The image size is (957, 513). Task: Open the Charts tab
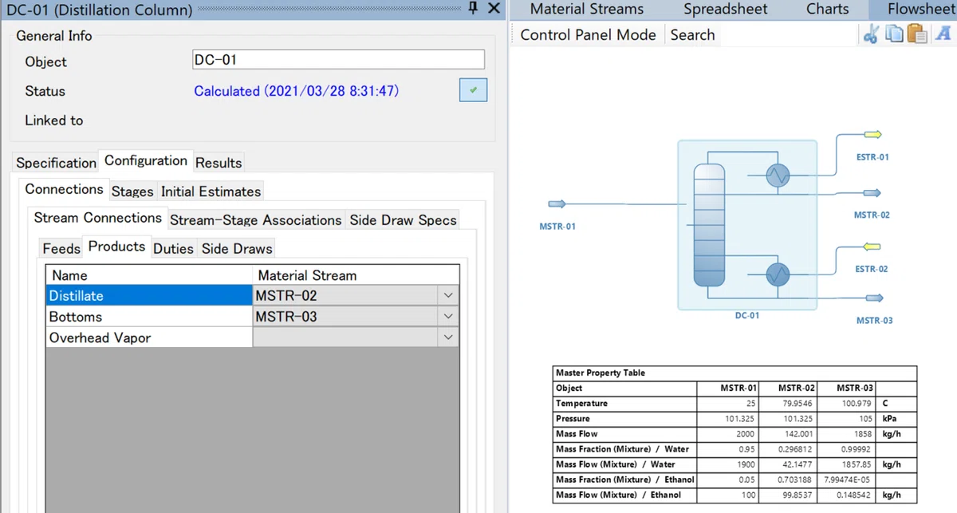coord(828,9)
